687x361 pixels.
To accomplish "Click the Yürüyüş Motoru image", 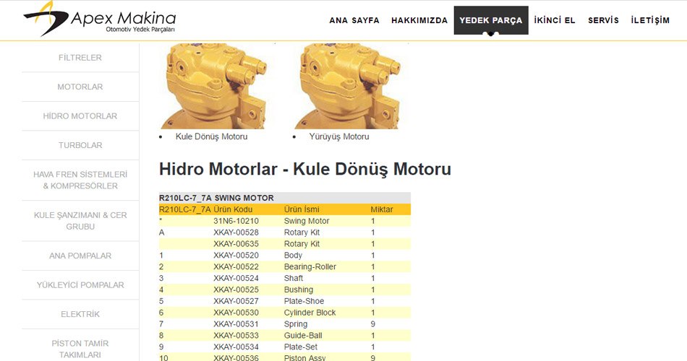I will [347, 86].
